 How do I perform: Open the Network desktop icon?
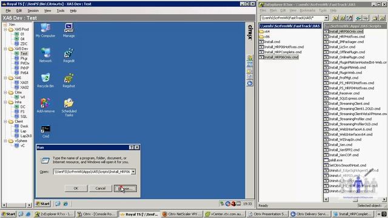coord(45,55)
